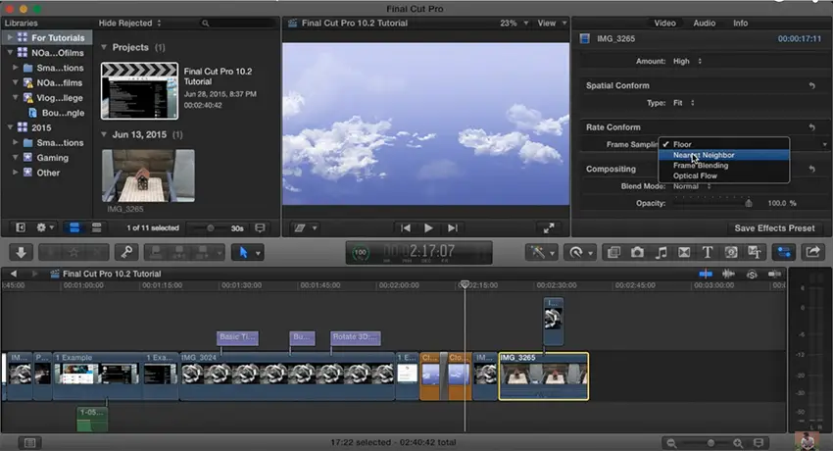Toggle the background tasks 100 indicator
This screenshot has height=451, width=833.
pos(361,253)
